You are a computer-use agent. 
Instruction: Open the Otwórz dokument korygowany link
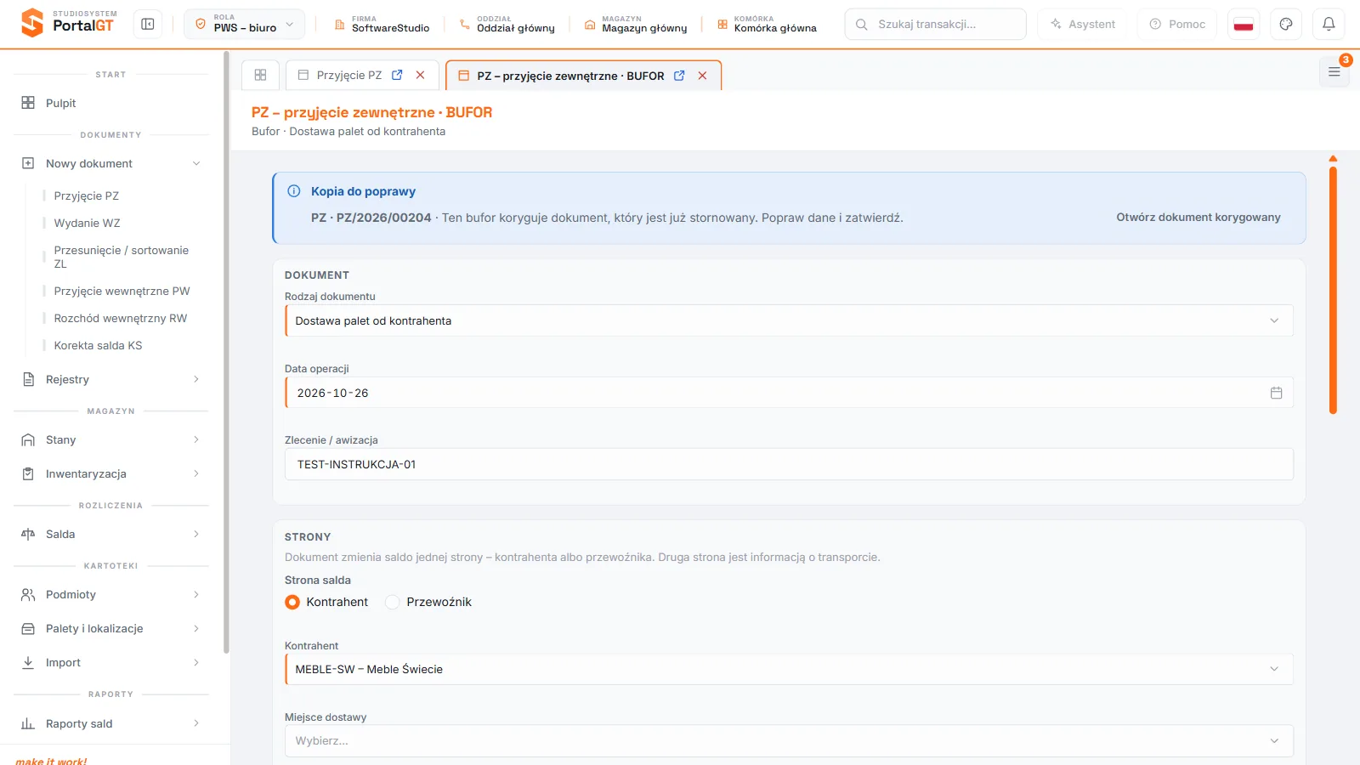(1198, 218)
